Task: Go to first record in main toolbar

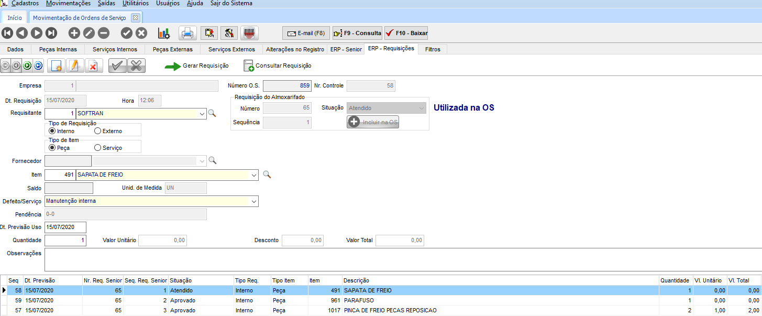Action: [7, 33]
